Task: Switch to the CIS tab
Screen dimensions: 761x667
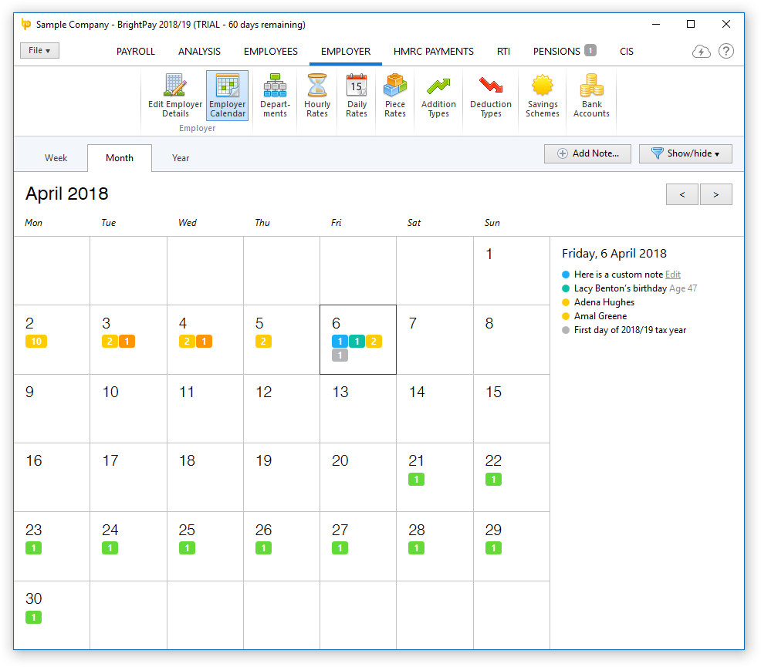Action: (627, 52)
